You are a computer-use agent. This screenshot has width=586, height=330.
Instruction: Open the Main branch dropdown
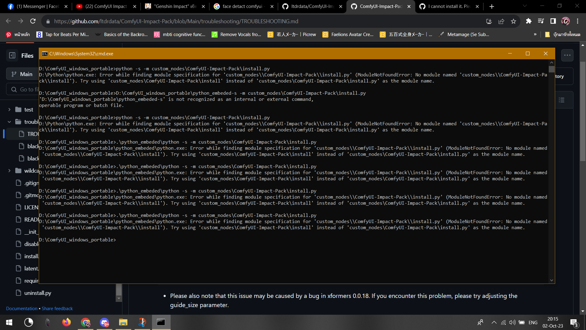point(22,74)
